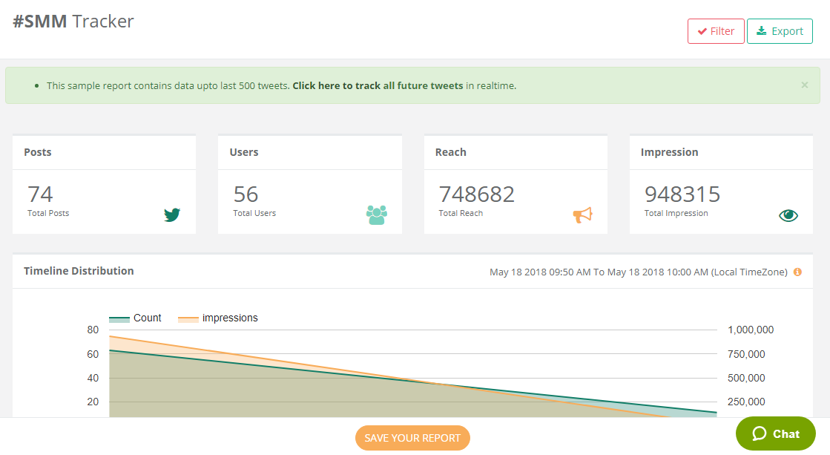Click the Total Reach value 748682

pyautogui.click(x=475, y=194)
